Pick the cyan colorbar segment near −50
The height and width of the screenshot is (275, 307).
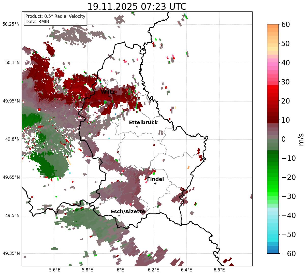[273, 237]
